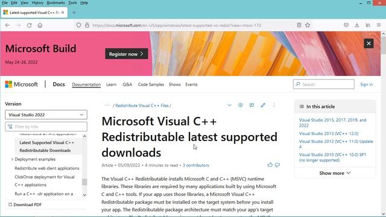
Task: Open the Edit menu
Action: point(14,2)
